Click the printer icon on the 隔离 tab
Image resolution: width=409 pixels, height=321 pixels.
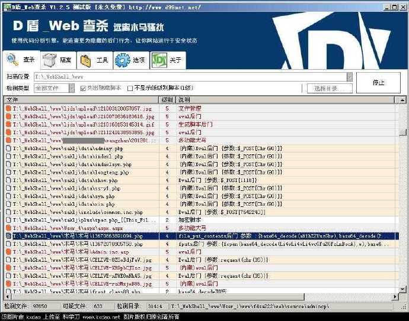[x=50, y=60]
